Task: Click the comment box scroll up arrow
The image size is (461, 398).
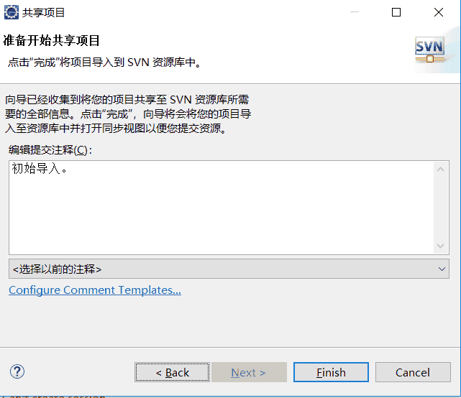Action: 440,170
